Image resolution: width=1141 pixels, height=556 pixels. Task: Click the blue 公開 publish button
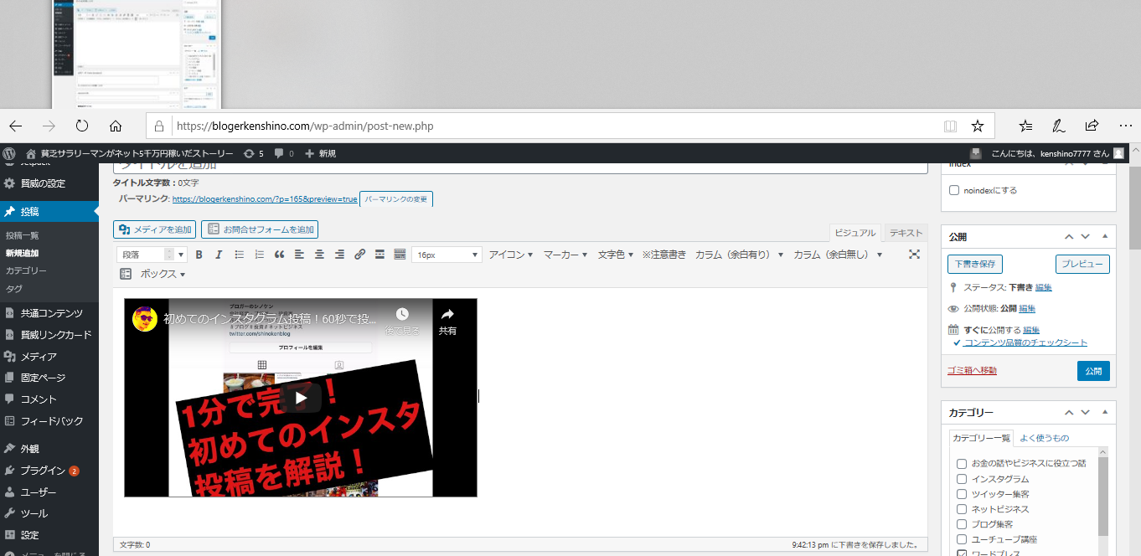click(x=1093, y=371)
